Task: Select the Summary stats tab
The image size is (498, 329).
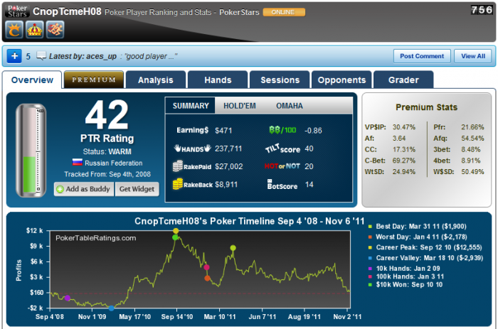Action: (191, 106)
